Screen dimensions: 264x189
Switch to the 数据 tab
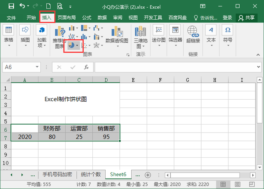pyautogui.click(x=102, y=18)
